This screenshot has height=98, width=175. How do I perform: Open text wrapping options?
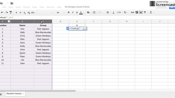119,13
